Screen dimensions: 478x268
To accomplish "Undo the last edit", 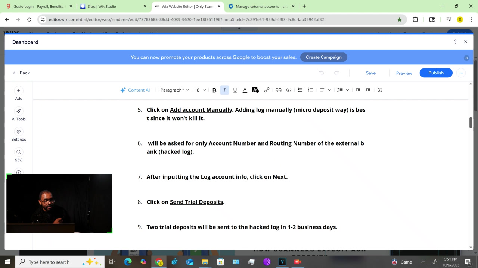I will coord(322,73).
